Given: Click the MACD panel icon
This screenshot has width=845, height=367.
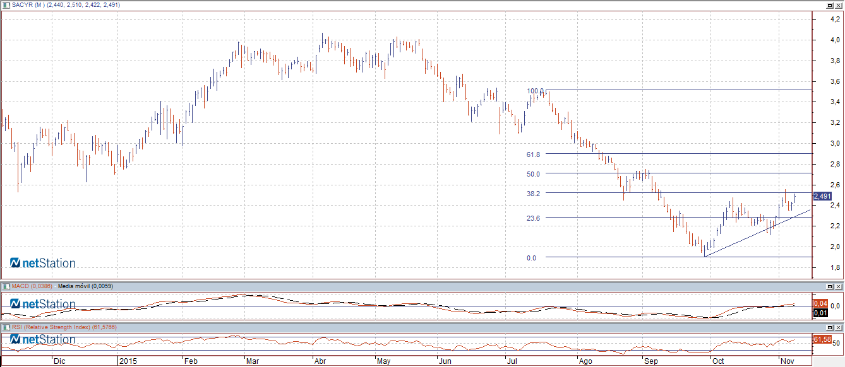Looking at the screenshot, I should (x=6, y=286).
